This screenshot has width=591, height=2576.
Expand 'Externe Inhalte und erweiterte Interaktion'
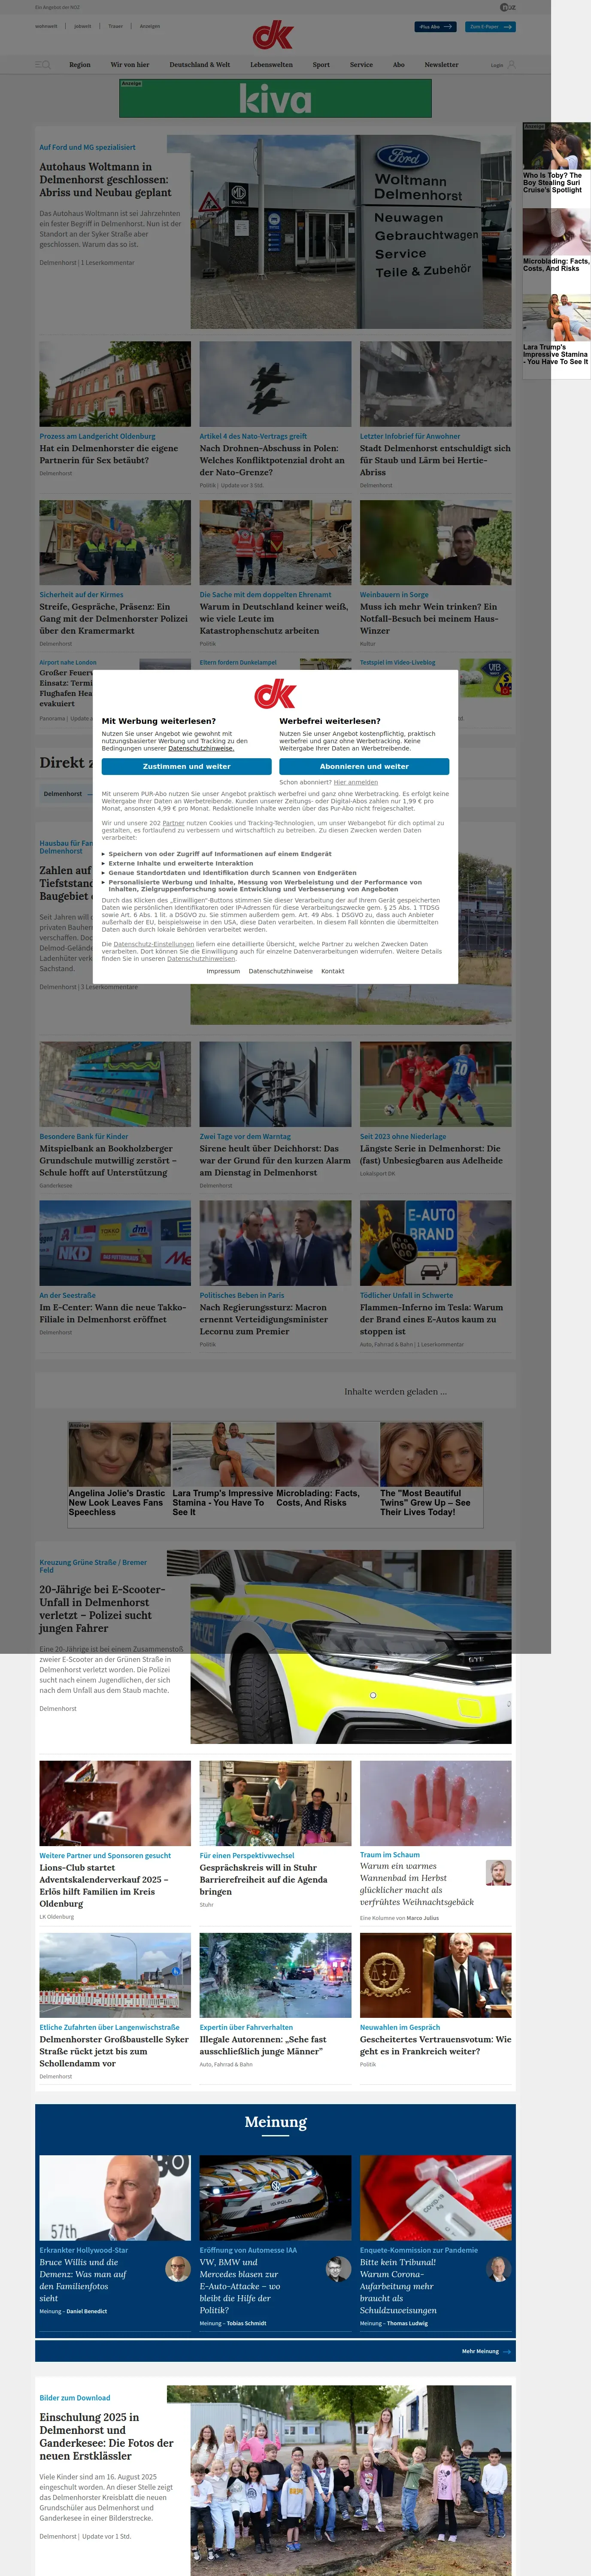[x=181, y=863]
